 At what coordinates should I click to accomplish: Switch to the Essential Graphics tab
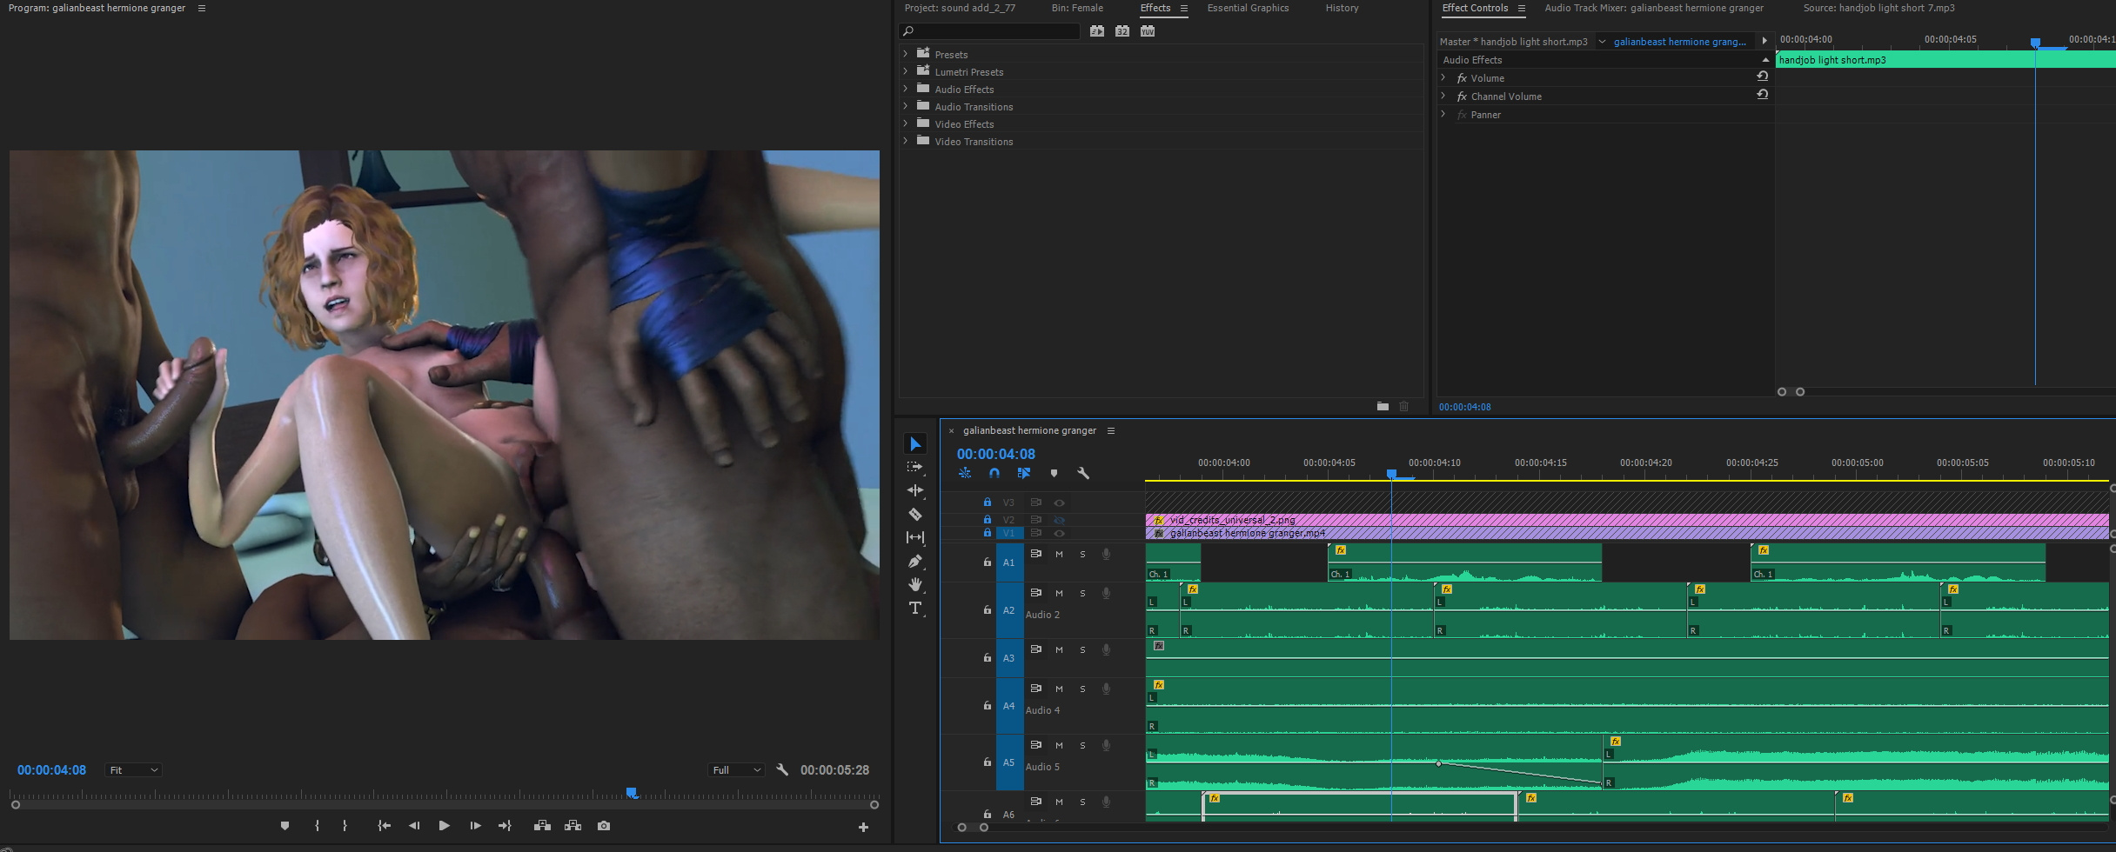[1248, 8]
